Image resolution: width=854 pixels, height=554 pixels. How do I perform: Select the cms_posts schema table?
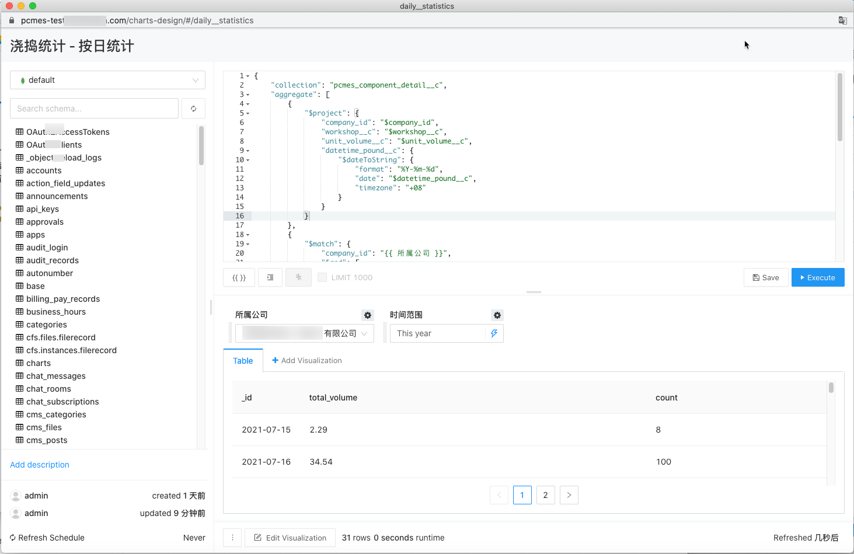47,440
